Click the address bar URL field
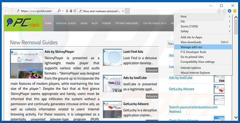Viewport: 240px width, 123px height. pos(36,11)
